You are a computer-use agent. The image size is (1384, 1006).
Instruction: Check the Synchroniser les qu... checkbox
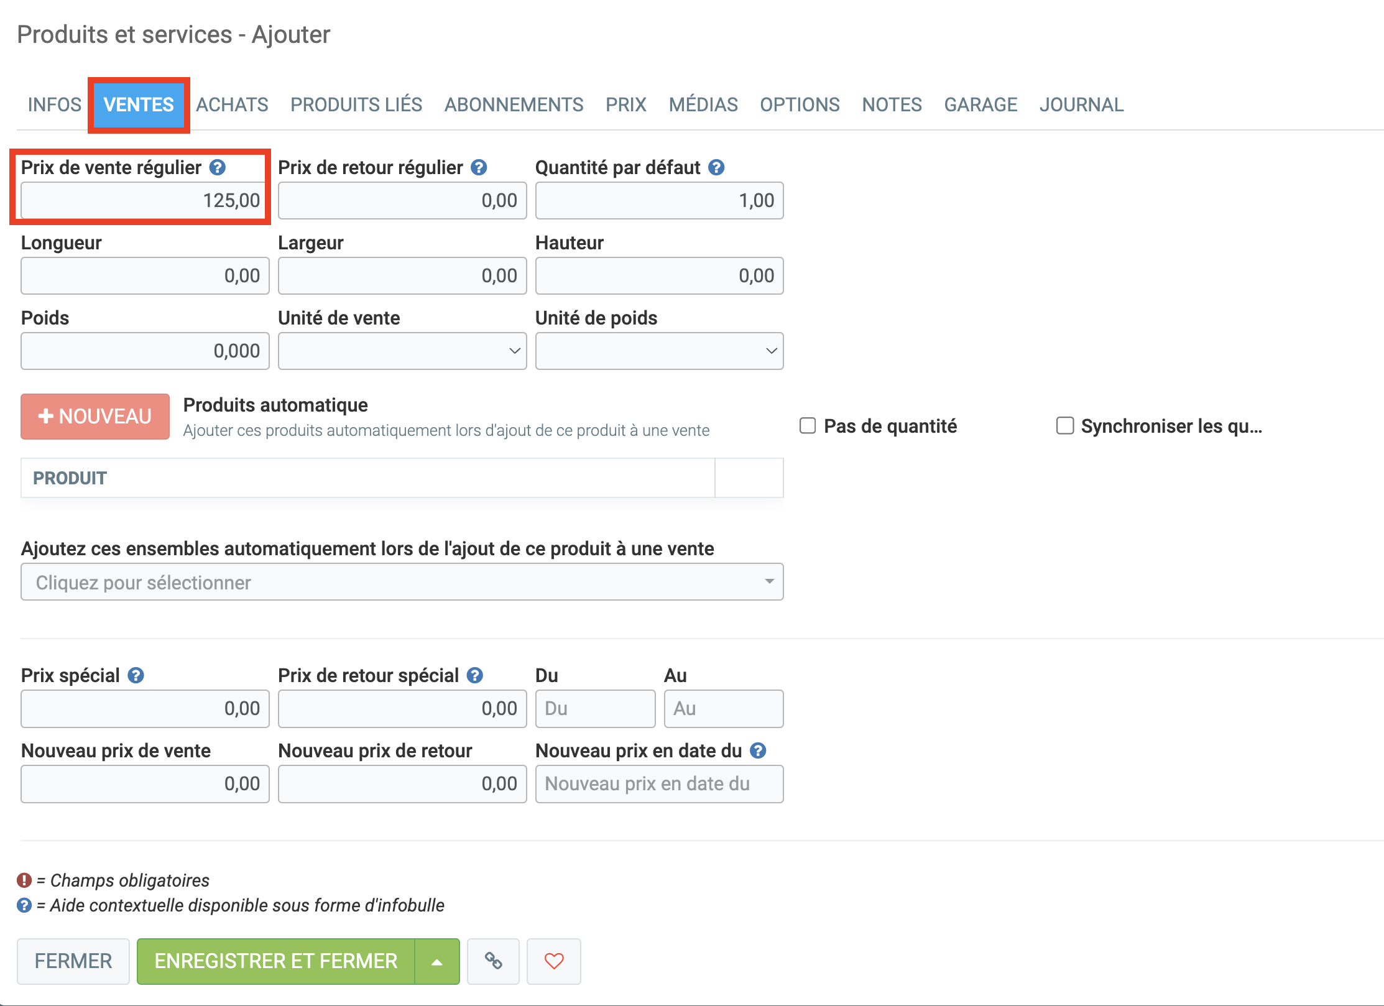[x=1065, y=426]
